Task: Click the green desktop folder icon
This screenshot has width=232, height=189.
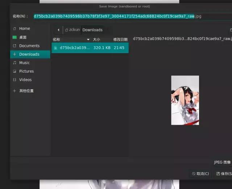Action: click(x=14, y=37)
